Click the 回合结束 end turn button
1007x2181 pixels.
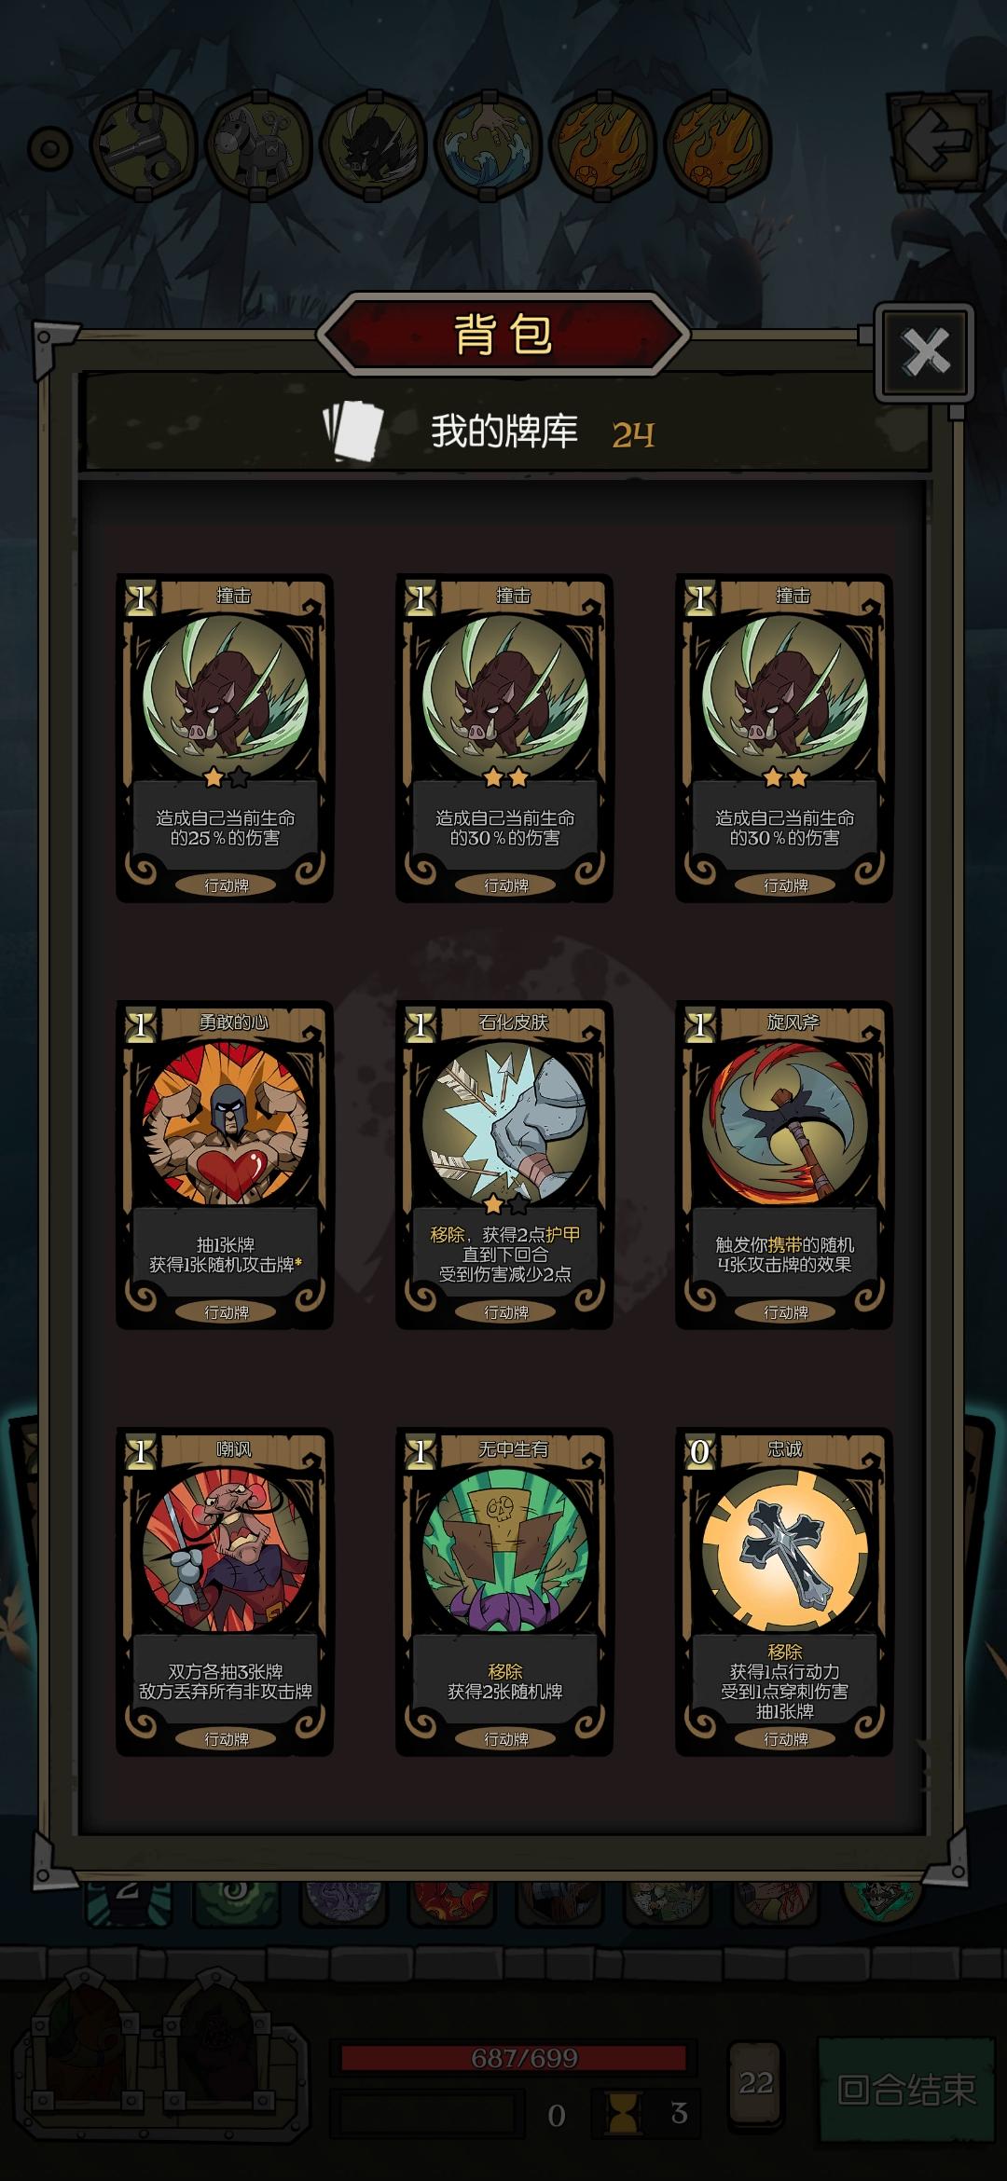click(x=906, y=2089)
